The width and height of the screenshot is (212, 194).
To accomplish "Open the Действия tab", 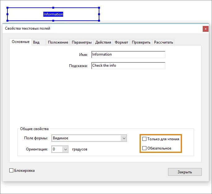I will (x=103, y=42).
